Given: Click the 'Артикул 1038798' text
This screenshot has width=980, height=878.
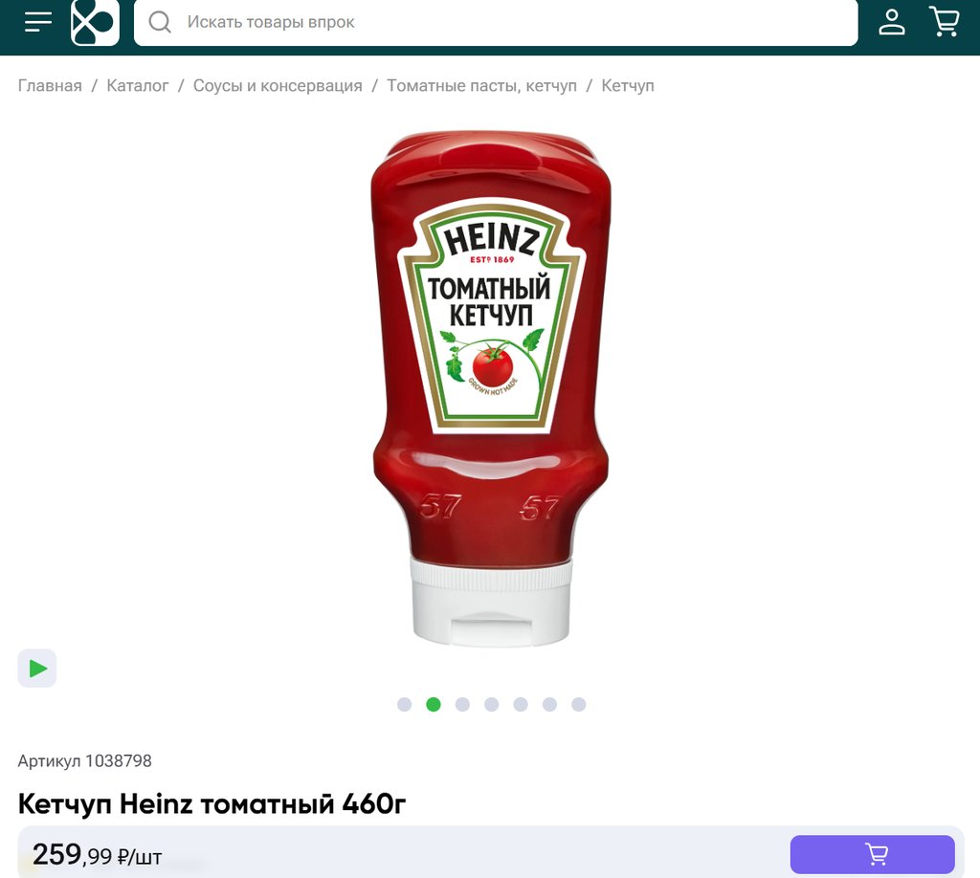Looking at the screenshot, I should pos(84,760).
